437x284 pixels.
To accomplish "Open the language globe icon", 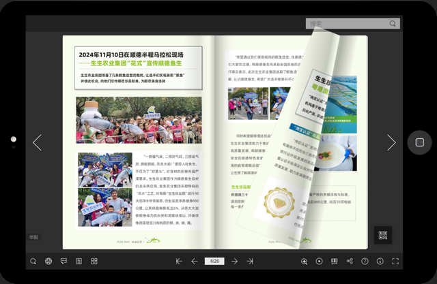I will [x=48, y=262].
